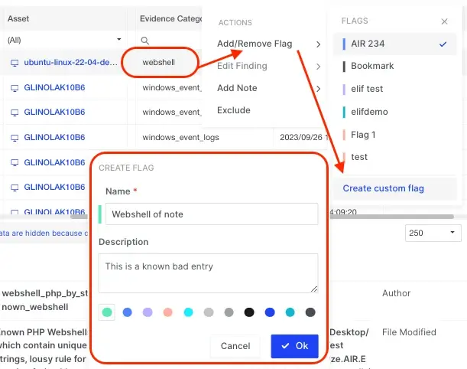
Task: Click the flag Name input field
Action: (210, 214)
